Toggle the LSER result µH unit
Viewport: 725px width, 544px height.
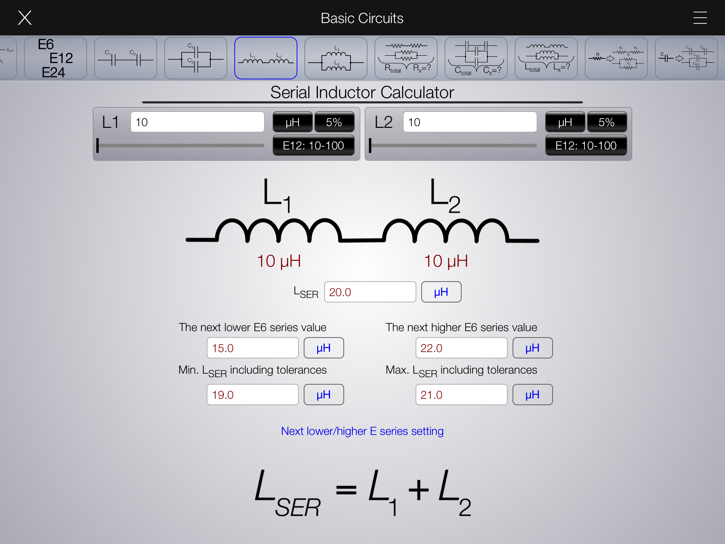pyautogui.click(x=441, y=292)
